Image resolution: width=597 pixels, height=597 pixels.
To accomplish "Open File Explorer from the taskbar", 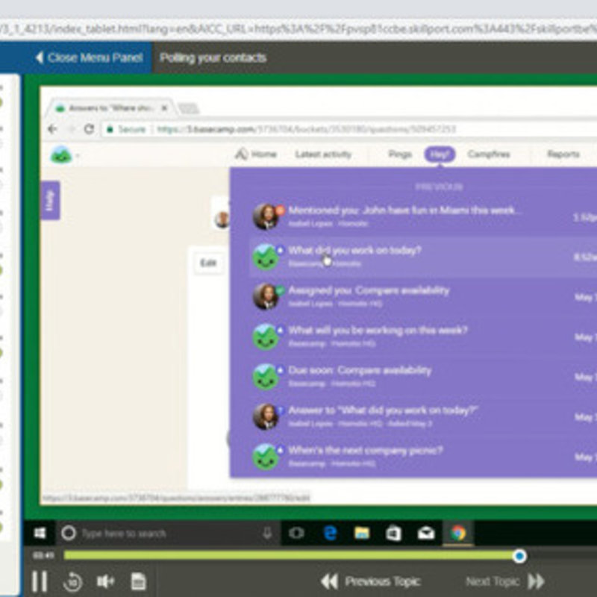I will pos(362,533).
